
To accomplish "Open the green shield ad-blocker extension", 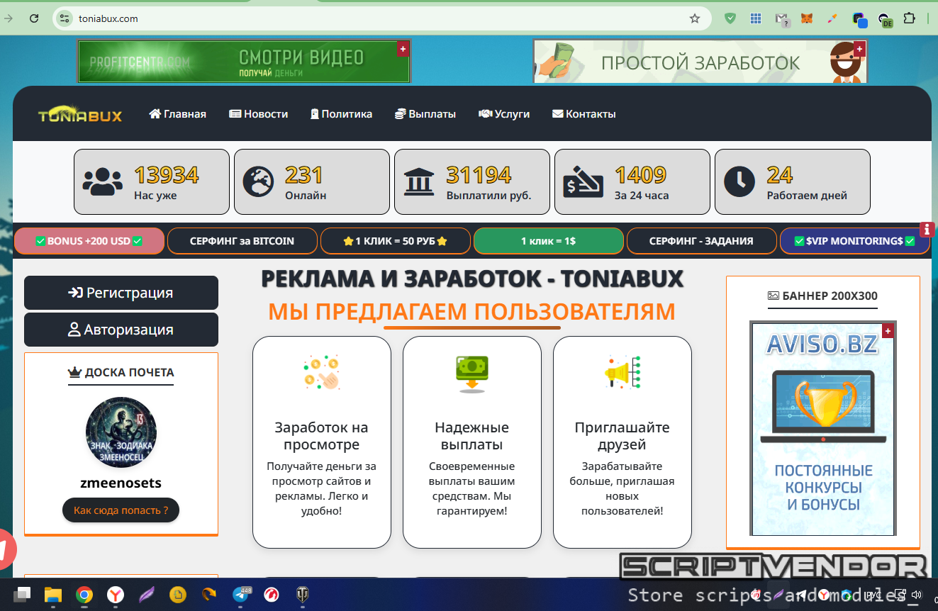I will tap(730, 18).
